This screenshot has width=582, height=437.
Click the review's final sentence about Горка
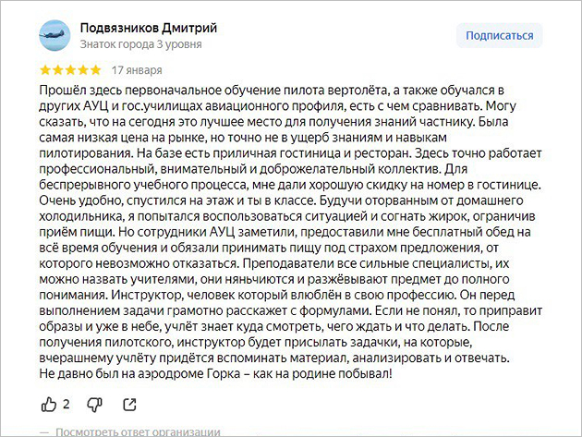click(x=217, y=373)
